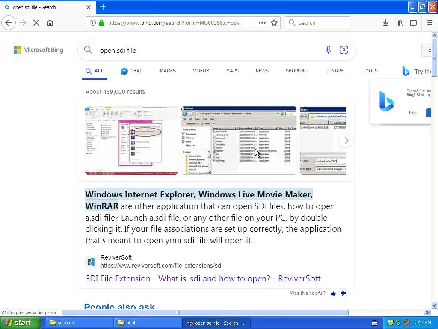Click the 'ReviverSoft' source name text

pyautogui.click(x=116, y=257)
